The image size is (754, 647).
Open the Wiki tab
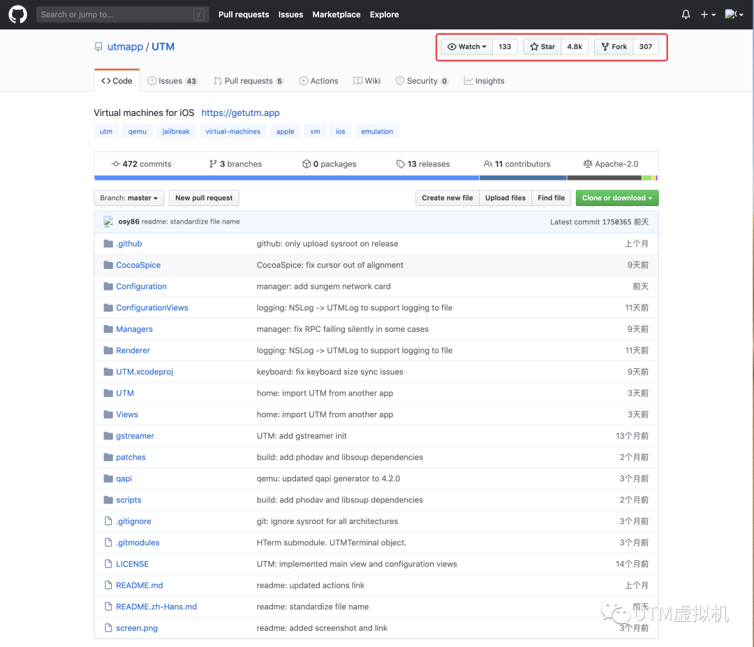[367, 81]
